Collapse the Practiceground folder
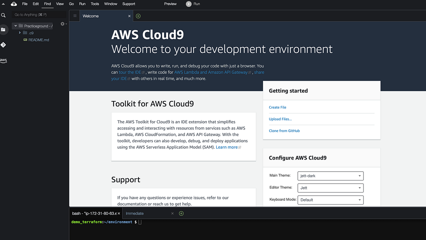The width and height of the screenshot is (426, 240). [x=15, y=26]
